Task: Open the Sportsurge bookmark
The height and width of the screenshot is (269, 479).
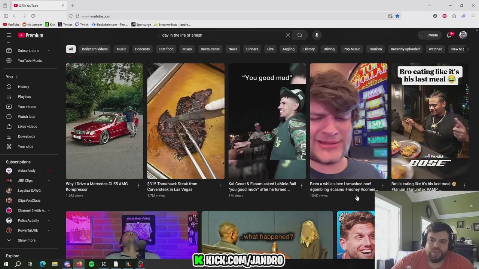Action: coord(141,25)
